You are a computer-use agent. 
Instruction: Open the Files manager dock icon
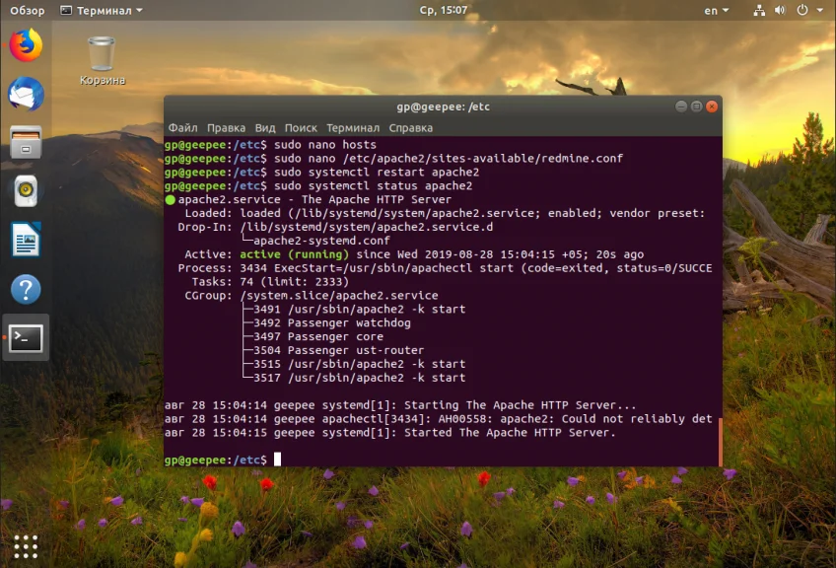pos(26,142)
